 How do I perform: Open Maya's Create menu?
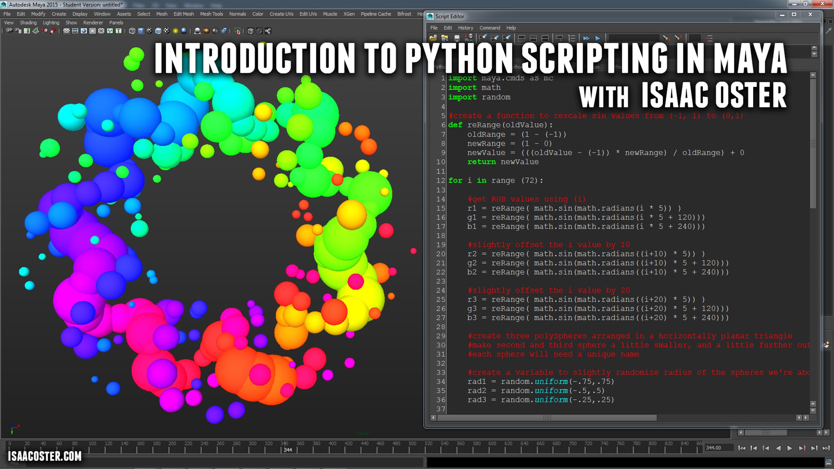(59, 14)
